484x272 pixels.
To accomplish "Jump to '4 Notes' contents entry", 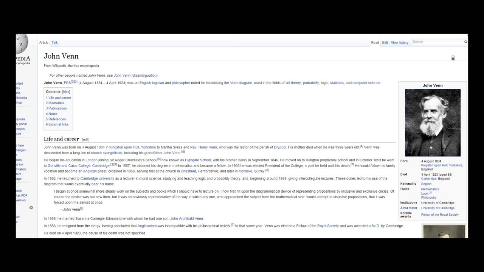I will (52, 114).
